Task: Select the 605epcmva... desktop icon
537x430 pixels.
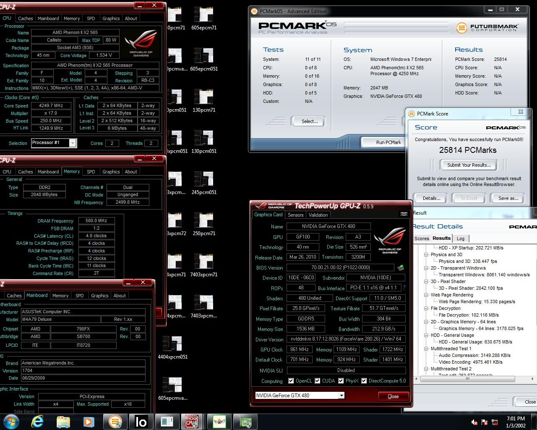Action: [x=173, y=389]
